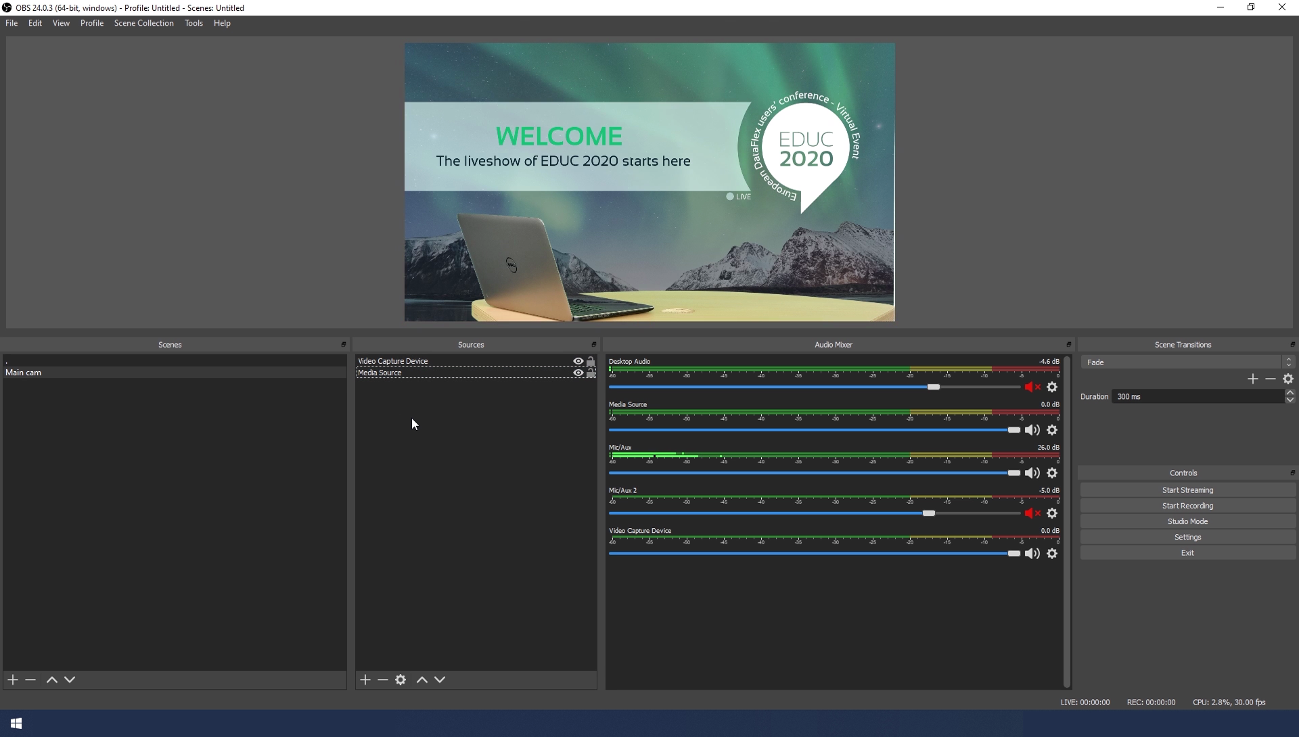This screenshot has height=737, width=1299.
Task: Open the Tools menu
Action: tap(193, 23)
